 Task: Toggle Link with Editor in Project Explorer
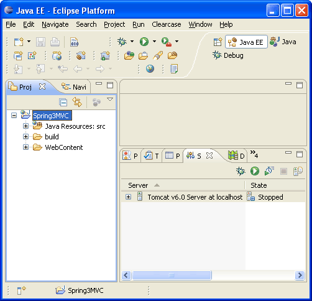(x=77, y=102)
